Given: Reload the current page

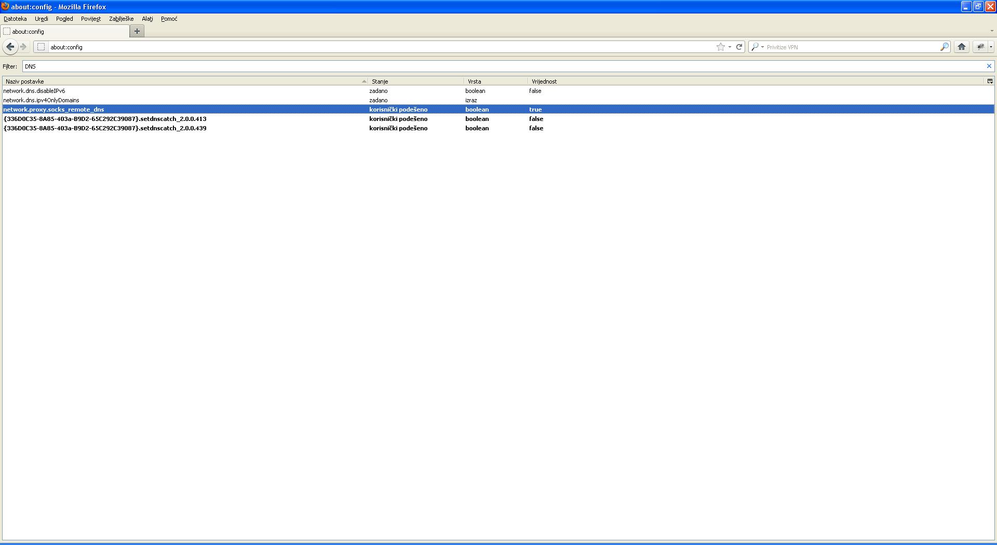Looking at the screenshot, I should coord(739,47).
